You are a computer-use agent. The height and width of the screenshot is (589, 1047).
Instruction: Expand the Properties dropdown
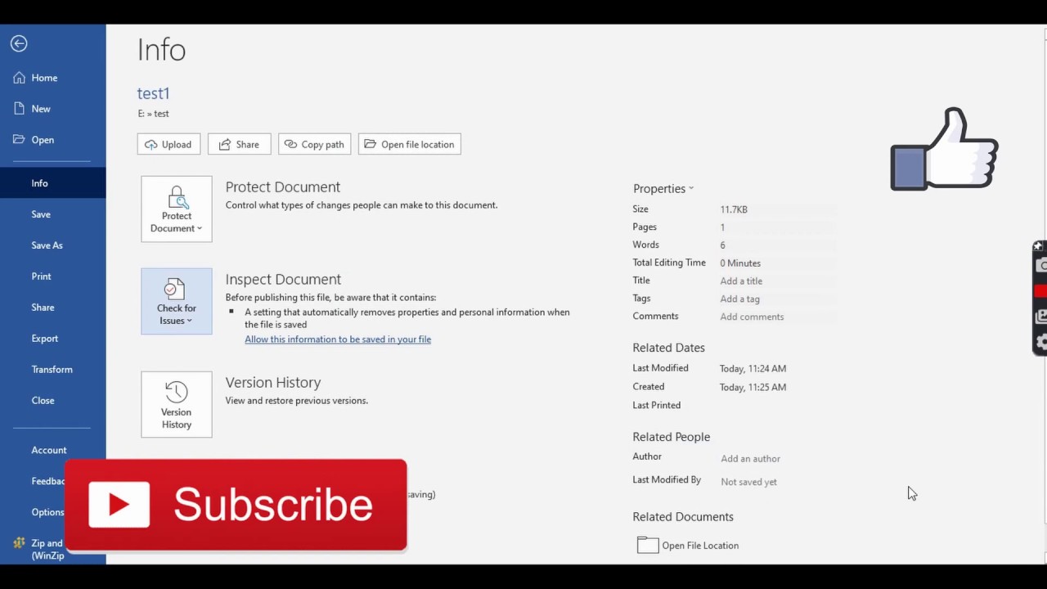(663, 188)
